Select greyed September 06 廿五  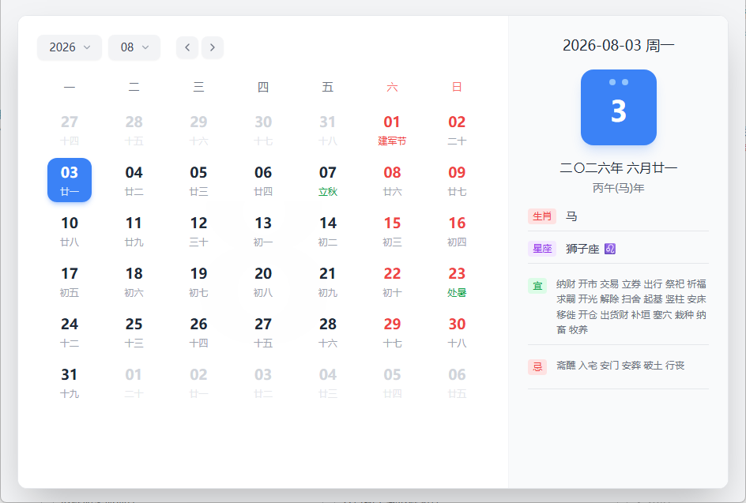click(x=457, y=382)
